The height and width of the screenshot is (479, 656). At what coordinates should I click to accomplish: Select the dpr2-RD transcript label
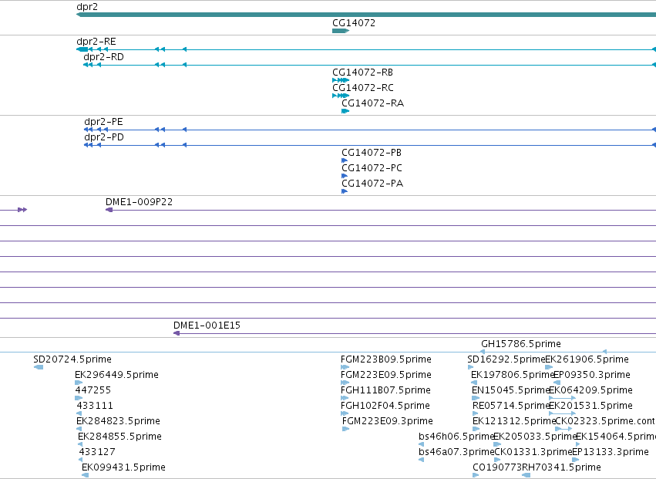tap(104, 57)
